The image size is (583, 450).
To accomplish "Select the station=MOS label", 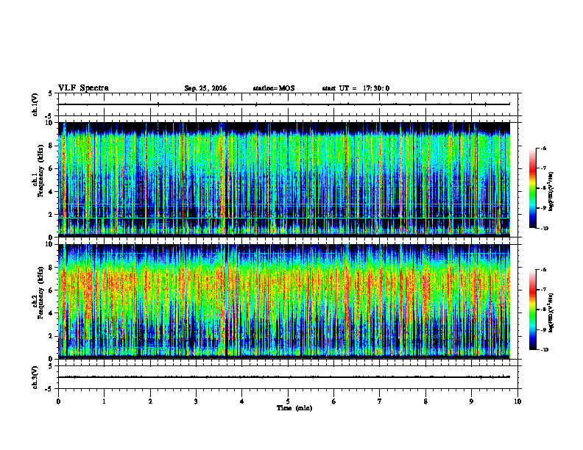I will [x=274, y=88].
